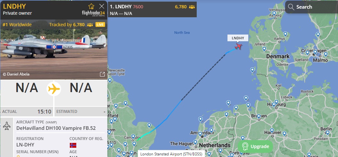Click the aircraft type plane icon in sidebar
Viewport: 338px width, 157px height.
point(7,126)
